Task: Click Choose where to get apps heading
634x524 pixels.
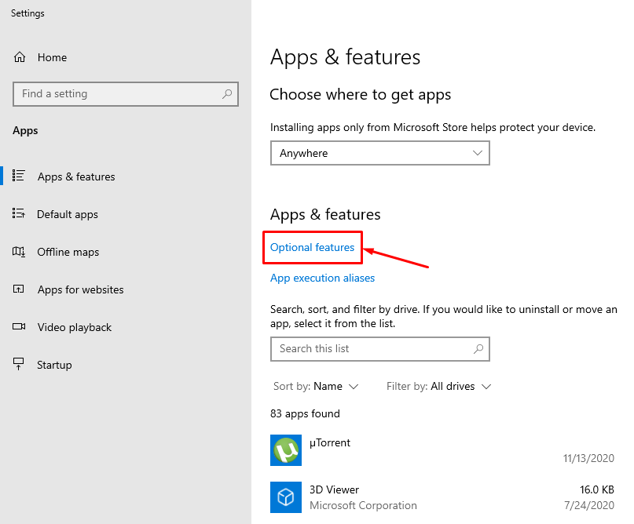Action: point(361,94)
